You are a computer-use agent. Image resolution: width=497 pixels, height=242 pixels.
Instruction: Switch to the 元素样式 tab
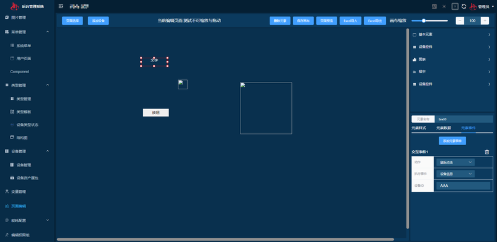point(419,128)
